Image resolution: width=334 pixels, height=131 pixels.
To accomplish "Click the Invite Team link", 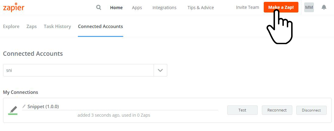I will coord(248,7).
